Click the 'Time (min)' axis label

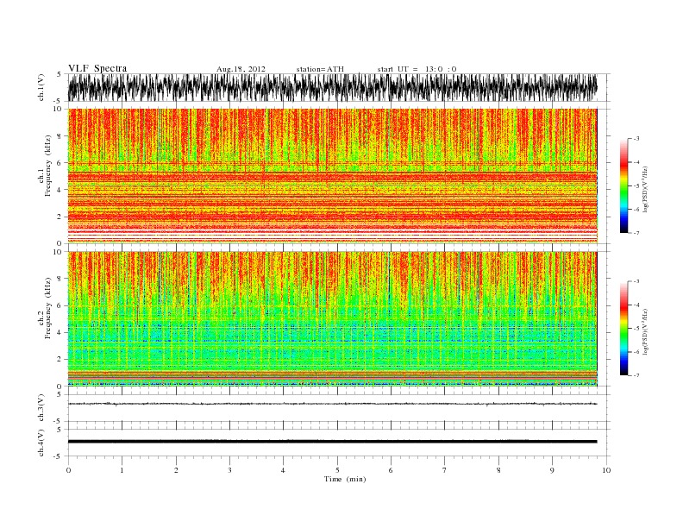(x=345, y=479)
